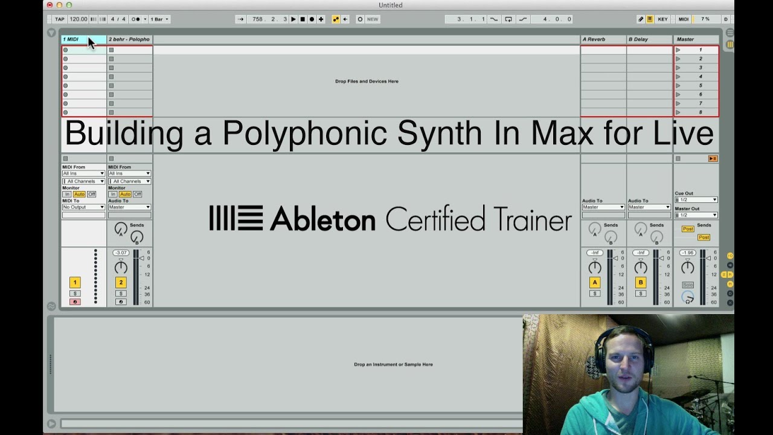Open Audio To Master dropdown on track 2
Screen dimensions: 773x435
tap(129, 207)
